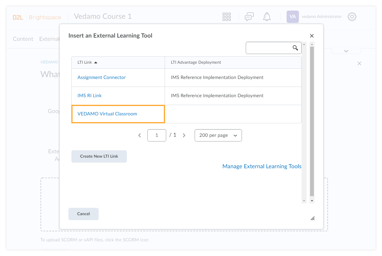382x256 pixels.
Task: Go to next page arrow
Action: [x=184, y=135]
